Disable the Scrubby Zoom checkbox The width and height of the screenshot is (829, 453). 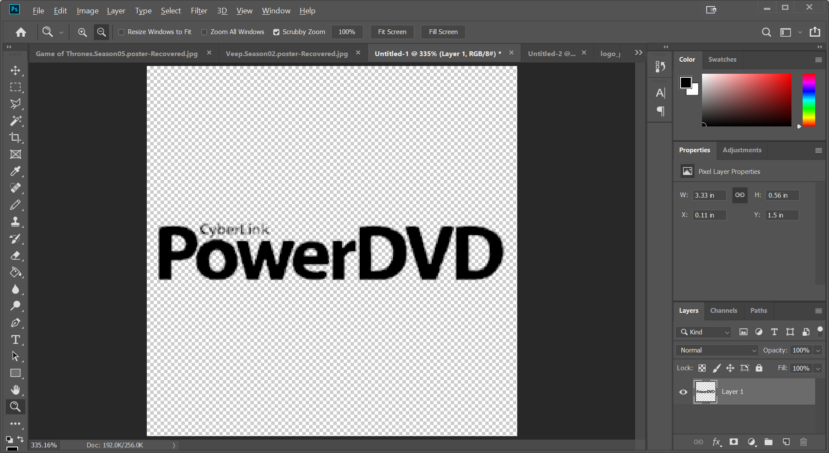click(276, 32)
